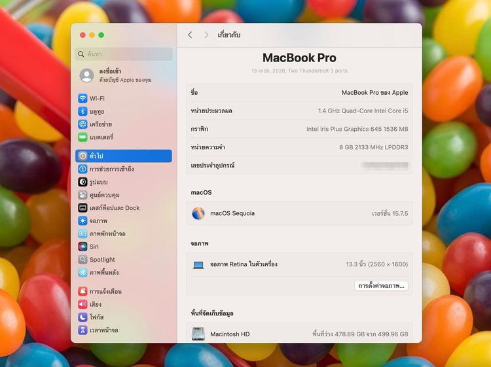Viewport: 491px width, 367px height.
Task: Select Screen Saver (ภาพพักหน้าจอ) icon
Action: 82,234
